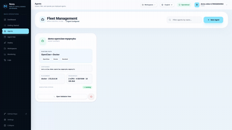Click the running status badge
232x130 pixels.
click(87, 87)
